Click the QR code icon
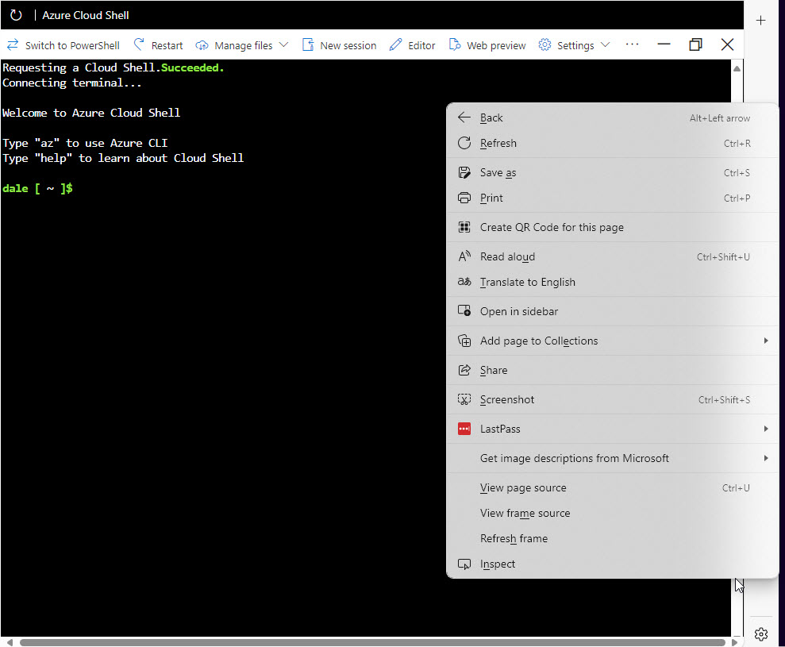 (464, 227)
